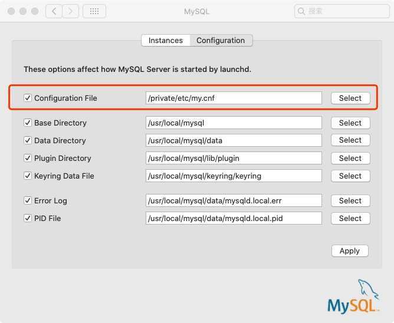This screenshot has height=323, width=394.
Task: Click the /private/etc/my.cnf path field
Action: [x=234, y=98]
